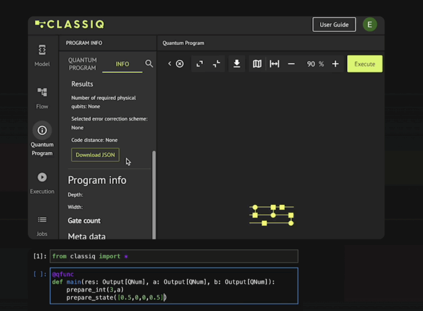423x311 pixels.
Task: Zoom in with the plus button
Action: [x=335, y=64]
